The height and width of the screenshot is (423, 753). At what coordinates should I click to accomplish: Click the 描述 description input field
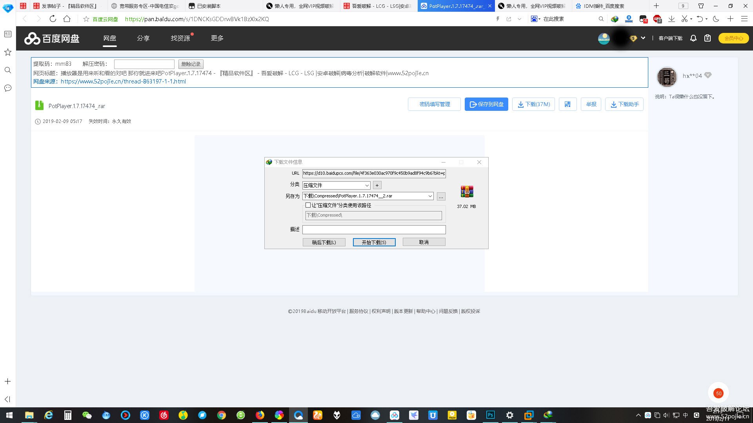[x=374, y=230]
